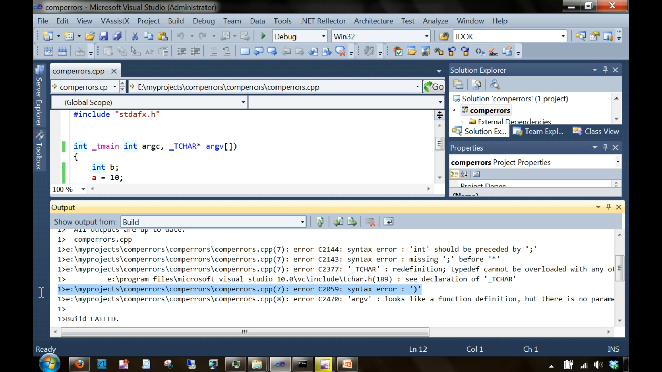Click the Open File folder icon

[x=90, y=36]
